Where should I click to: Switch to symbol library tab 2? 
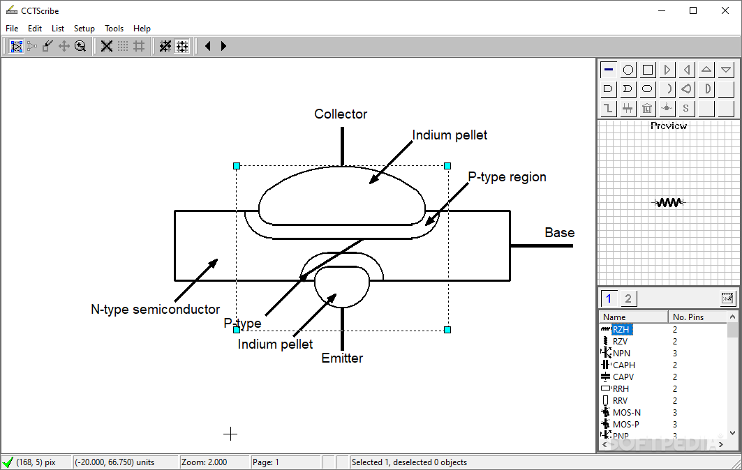[628, 298]
